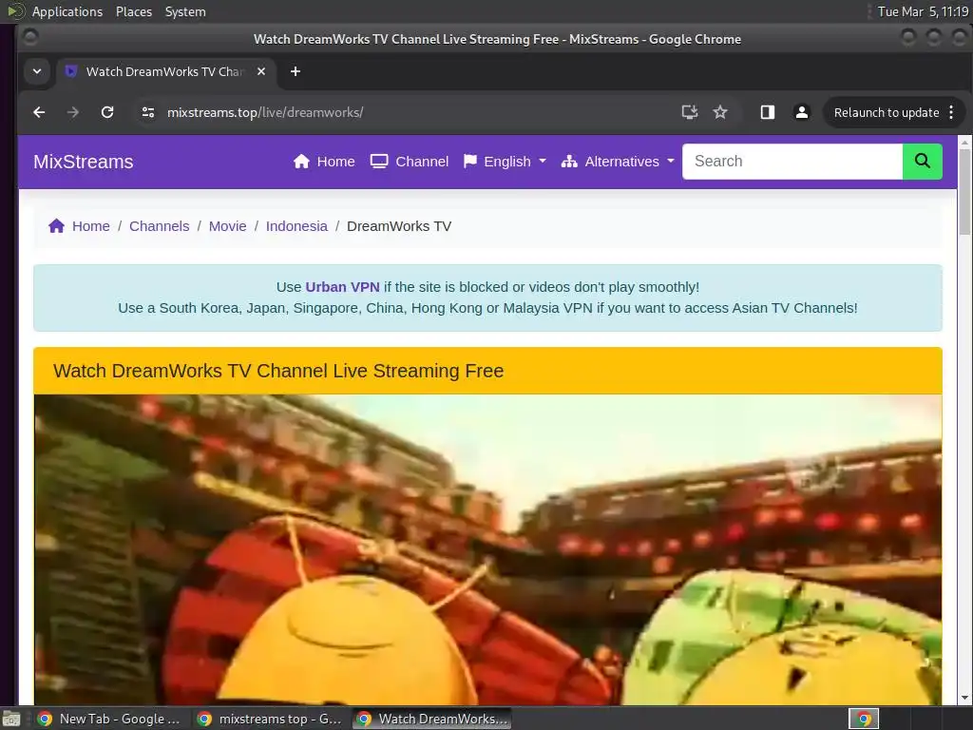Click into the Search input field

[x=792, y=162]
